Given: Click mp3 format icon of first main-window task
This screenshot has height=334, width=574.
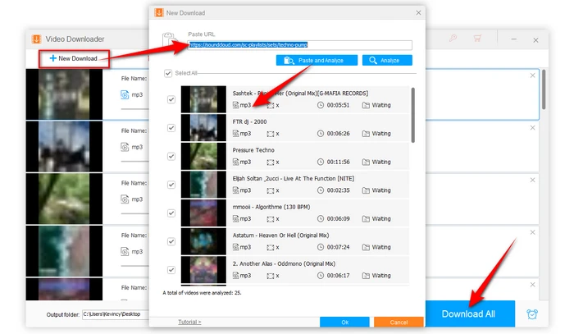Looking at the screenshot, I should pyautogui.click(x=125, y=95).
